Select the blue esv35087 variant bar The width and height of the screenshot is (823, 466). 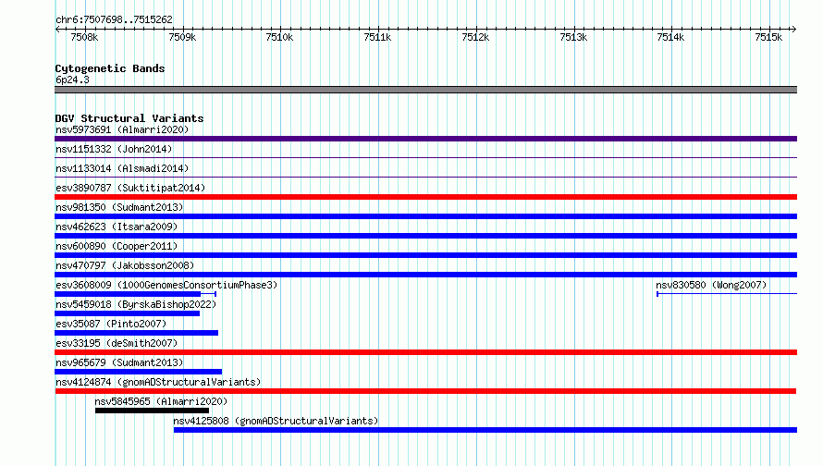(137, 333)
